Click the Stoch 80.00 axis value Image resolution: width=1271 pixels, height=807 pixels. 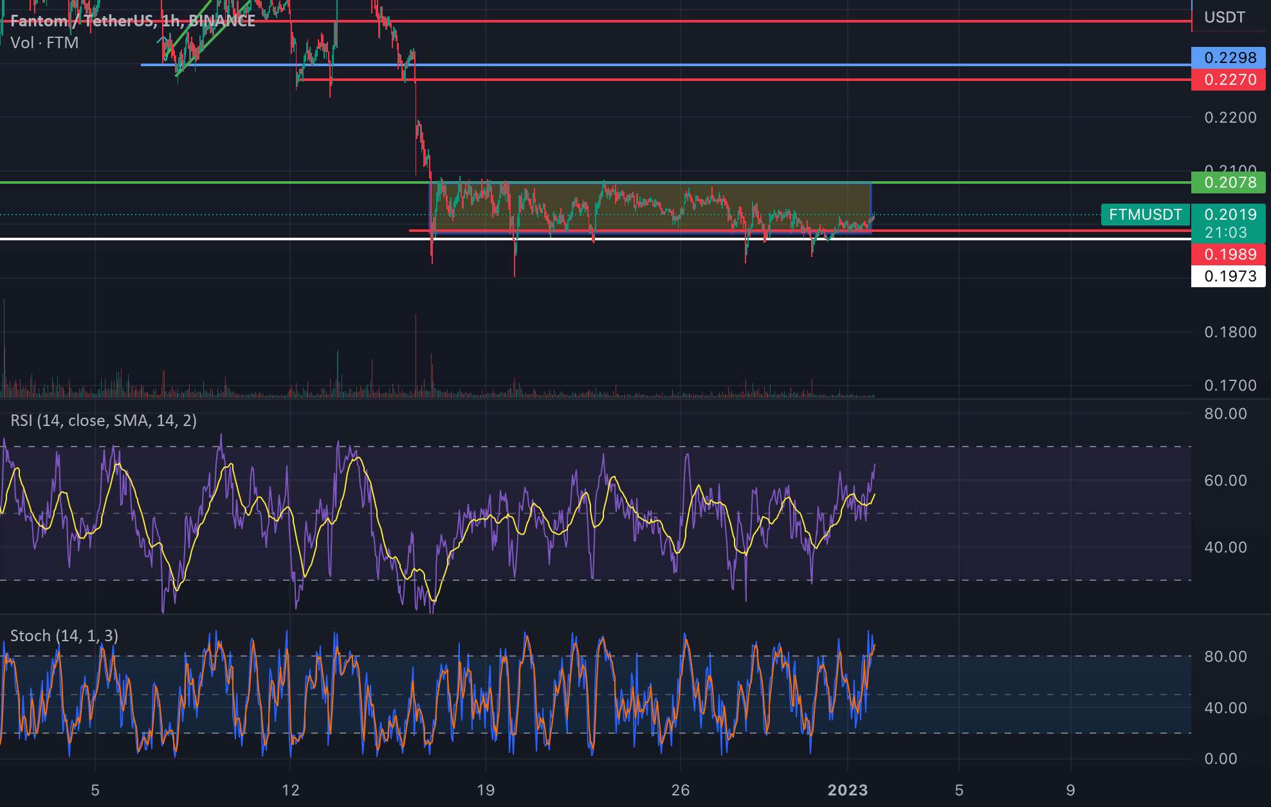point(1225,657)
